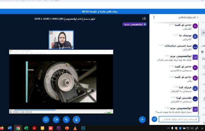Open the plus actions menu
Screen dimensions: 205x131
(x=142, y=120)
